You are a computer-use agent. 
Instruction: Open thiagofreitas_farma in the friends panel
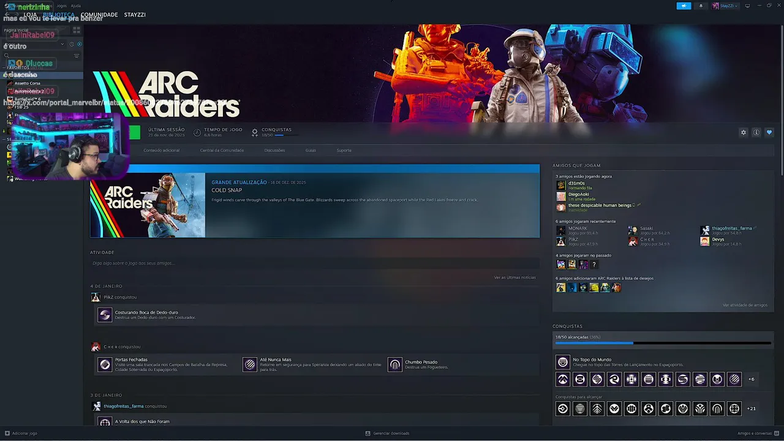(x=731, y=228)
